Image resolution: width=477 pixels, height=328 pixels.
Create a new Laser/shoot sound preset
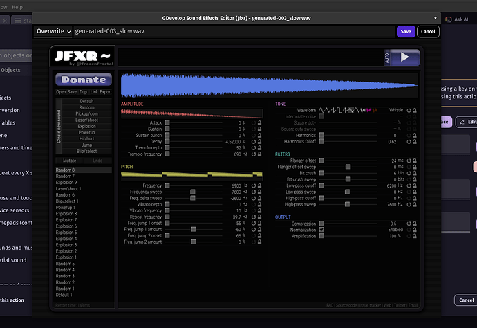point(87,120)
